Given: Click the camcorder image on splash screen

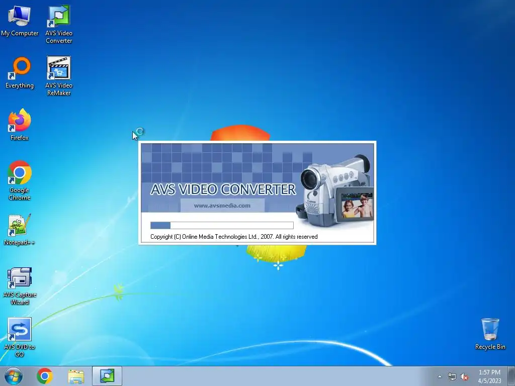Looking at the screenshot, I should [334, 190].
